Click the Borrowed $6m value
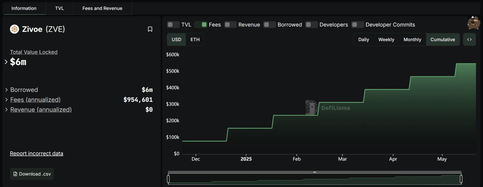Viewport: 483px width, 187px height. coord(147,90)
